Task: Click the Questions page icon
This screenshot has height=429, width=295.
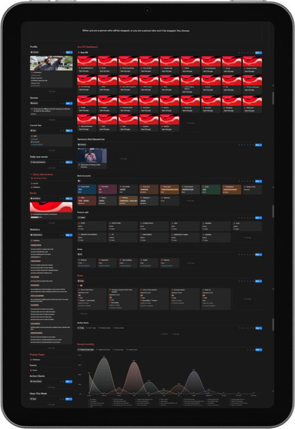Action: (x=141, y=107)
